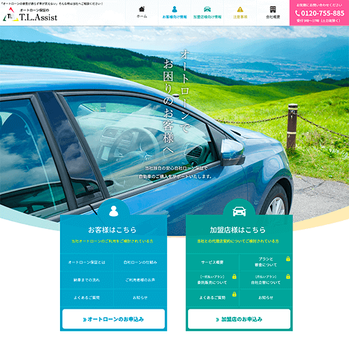Open 自社ローンの仕組み link
This screenshot has width=349, height=349.
pos(140,262)
